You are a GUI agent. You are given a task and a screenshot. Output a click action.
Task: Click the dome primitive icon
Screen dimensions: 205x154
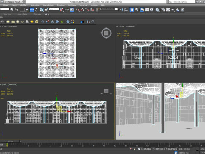[x=13, y=21]
